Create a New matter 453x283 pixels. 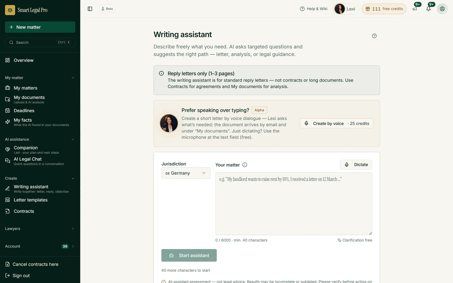(40, 27)
